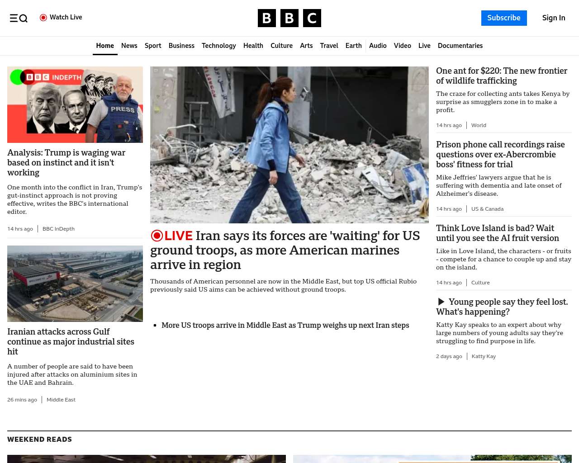Open the Audio section
The image size is (579, 463).
tap(378, 46)
